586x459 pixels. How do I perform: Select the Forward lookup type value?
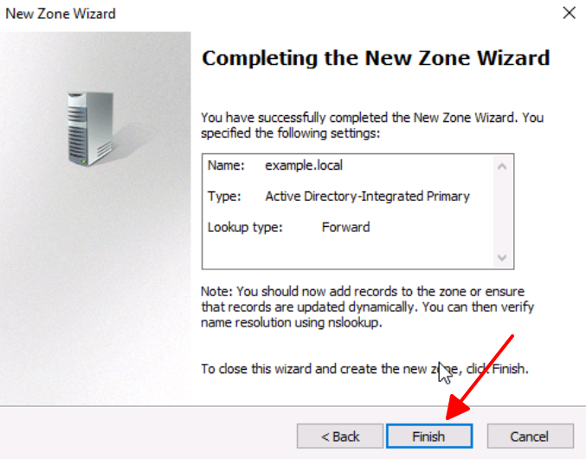coord(345,227)
